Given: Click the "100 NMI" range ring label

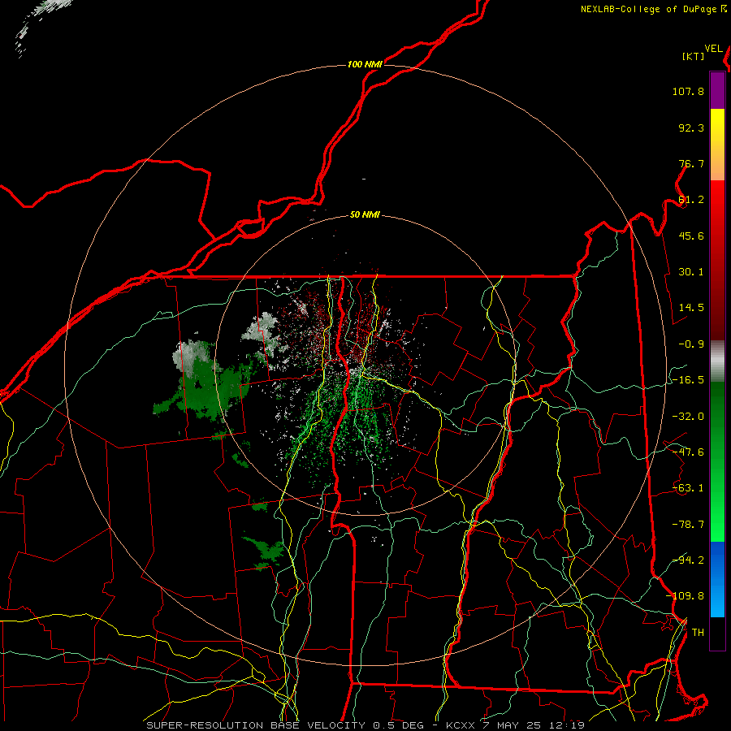Looking at the screenshot, I should pyautogui.click(x=365, y=64).
